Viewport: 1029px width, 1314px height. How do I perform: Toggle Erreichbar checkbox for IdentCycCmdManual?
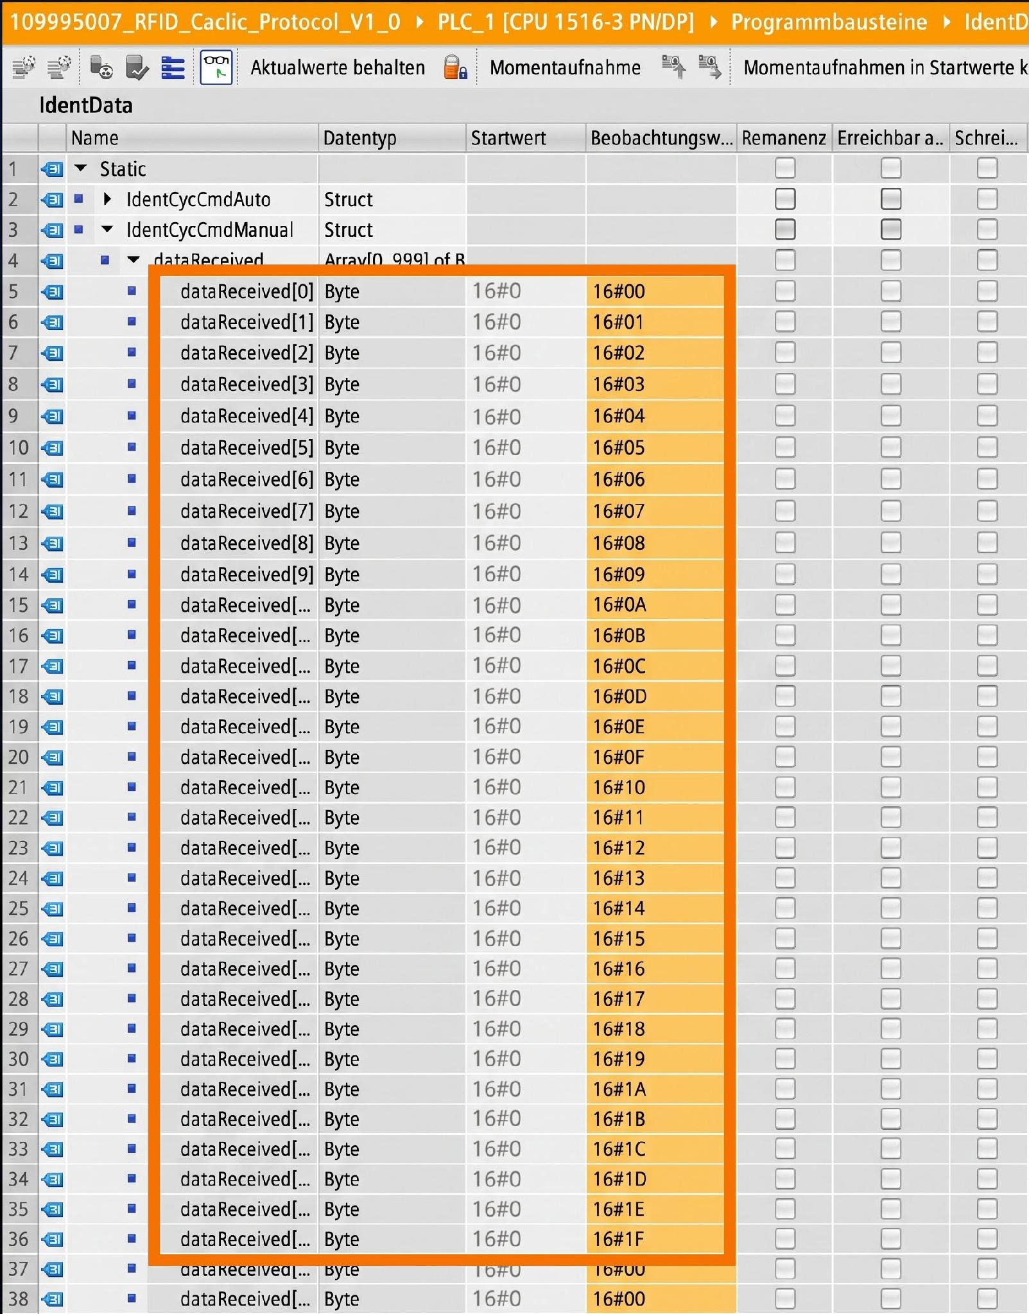point(890,229)
